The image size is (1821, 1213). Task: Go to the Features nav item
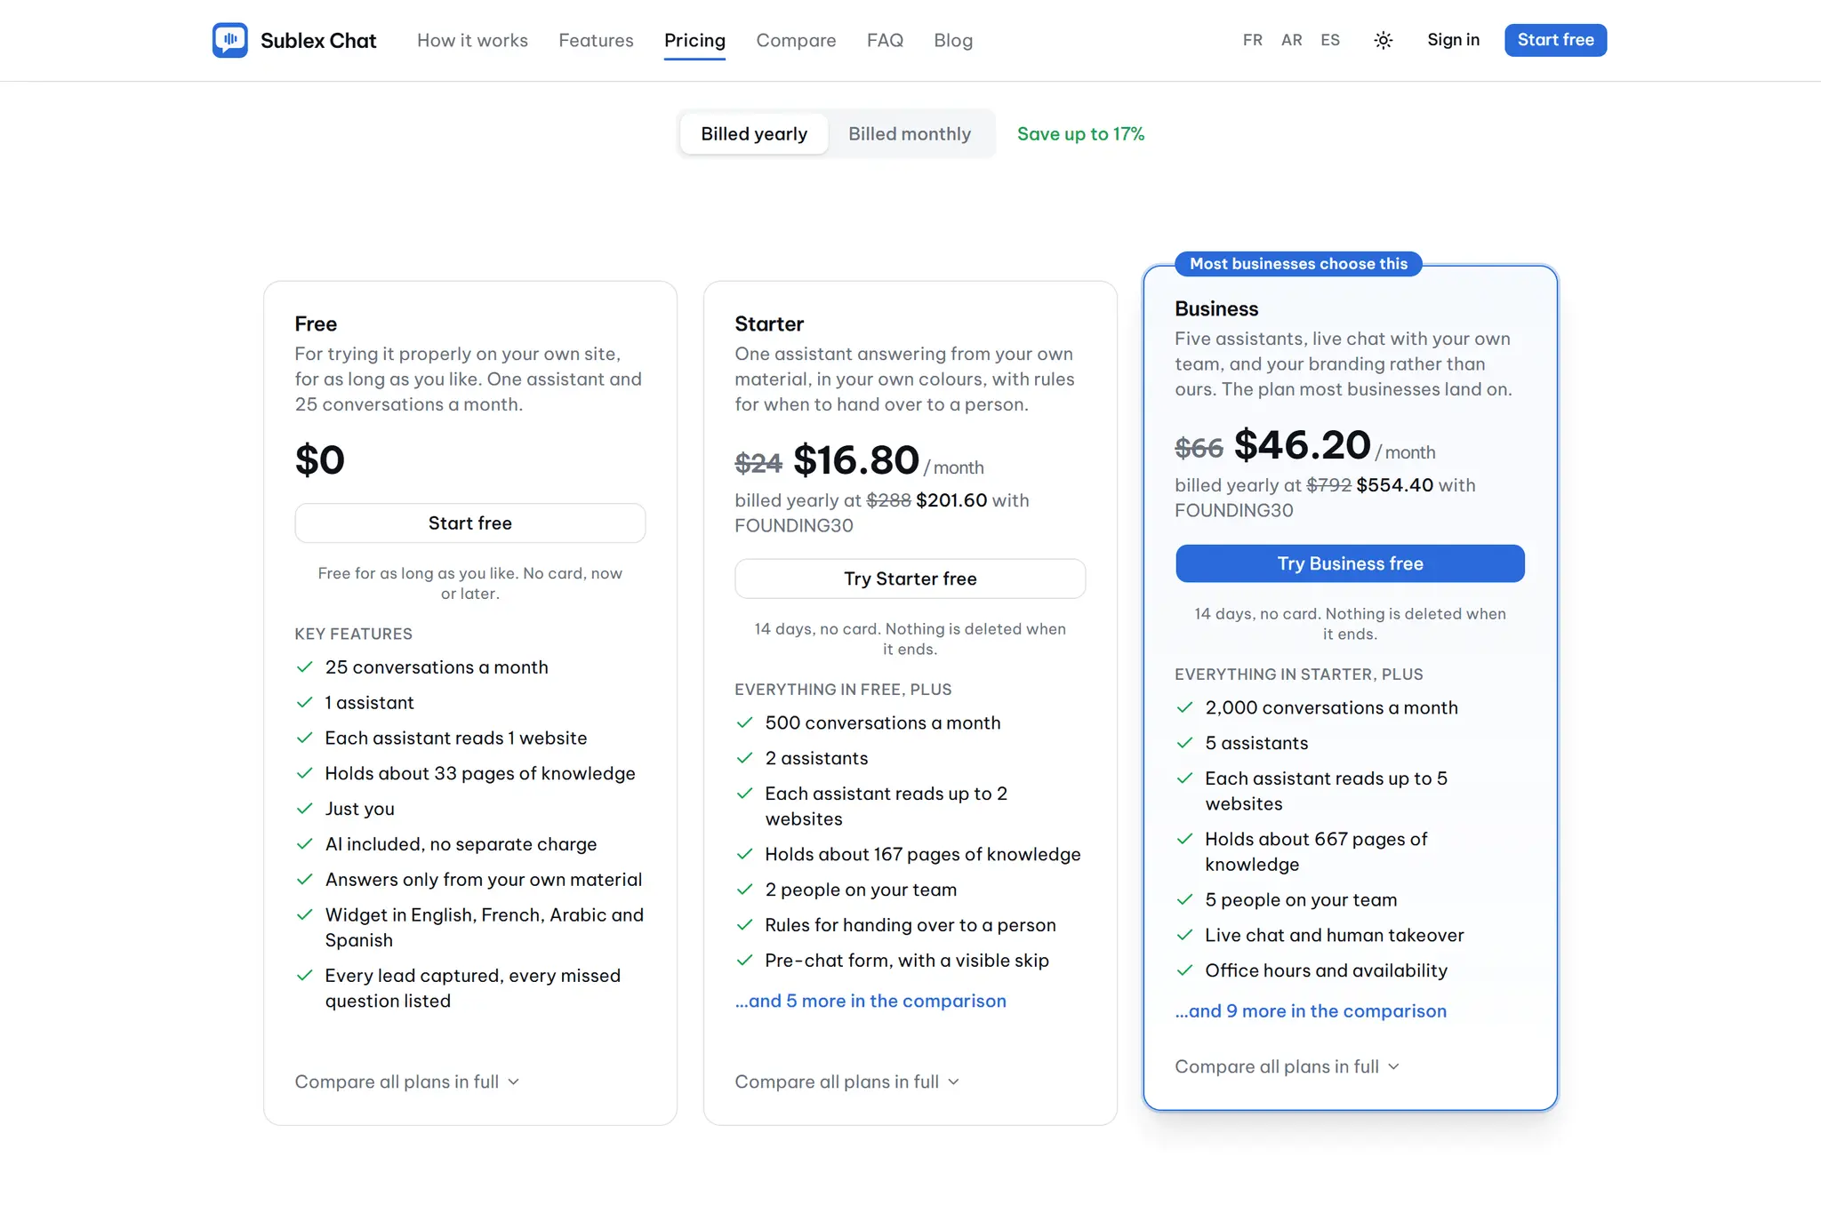click(596, 40)
